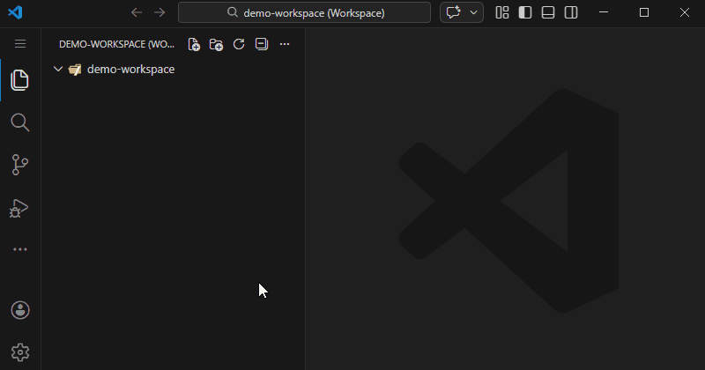Viewport: 705px width, 370px height.
Task: Open the Copilot chat icon
Action: [x=453, y=12]
